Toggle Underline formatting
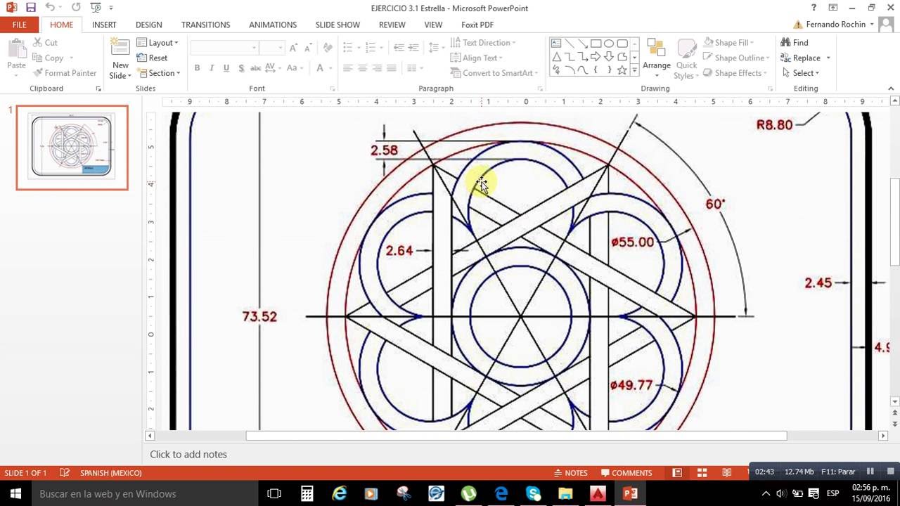Viewport: 900px width, 506px height. click(226, 68)
